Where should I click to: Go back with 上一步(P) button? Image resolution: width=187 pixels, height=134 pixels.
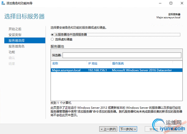pyautogui.click(x=108, y=129)
